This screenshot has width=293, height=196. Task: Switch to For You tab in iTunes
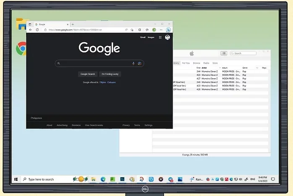point(186,63)
